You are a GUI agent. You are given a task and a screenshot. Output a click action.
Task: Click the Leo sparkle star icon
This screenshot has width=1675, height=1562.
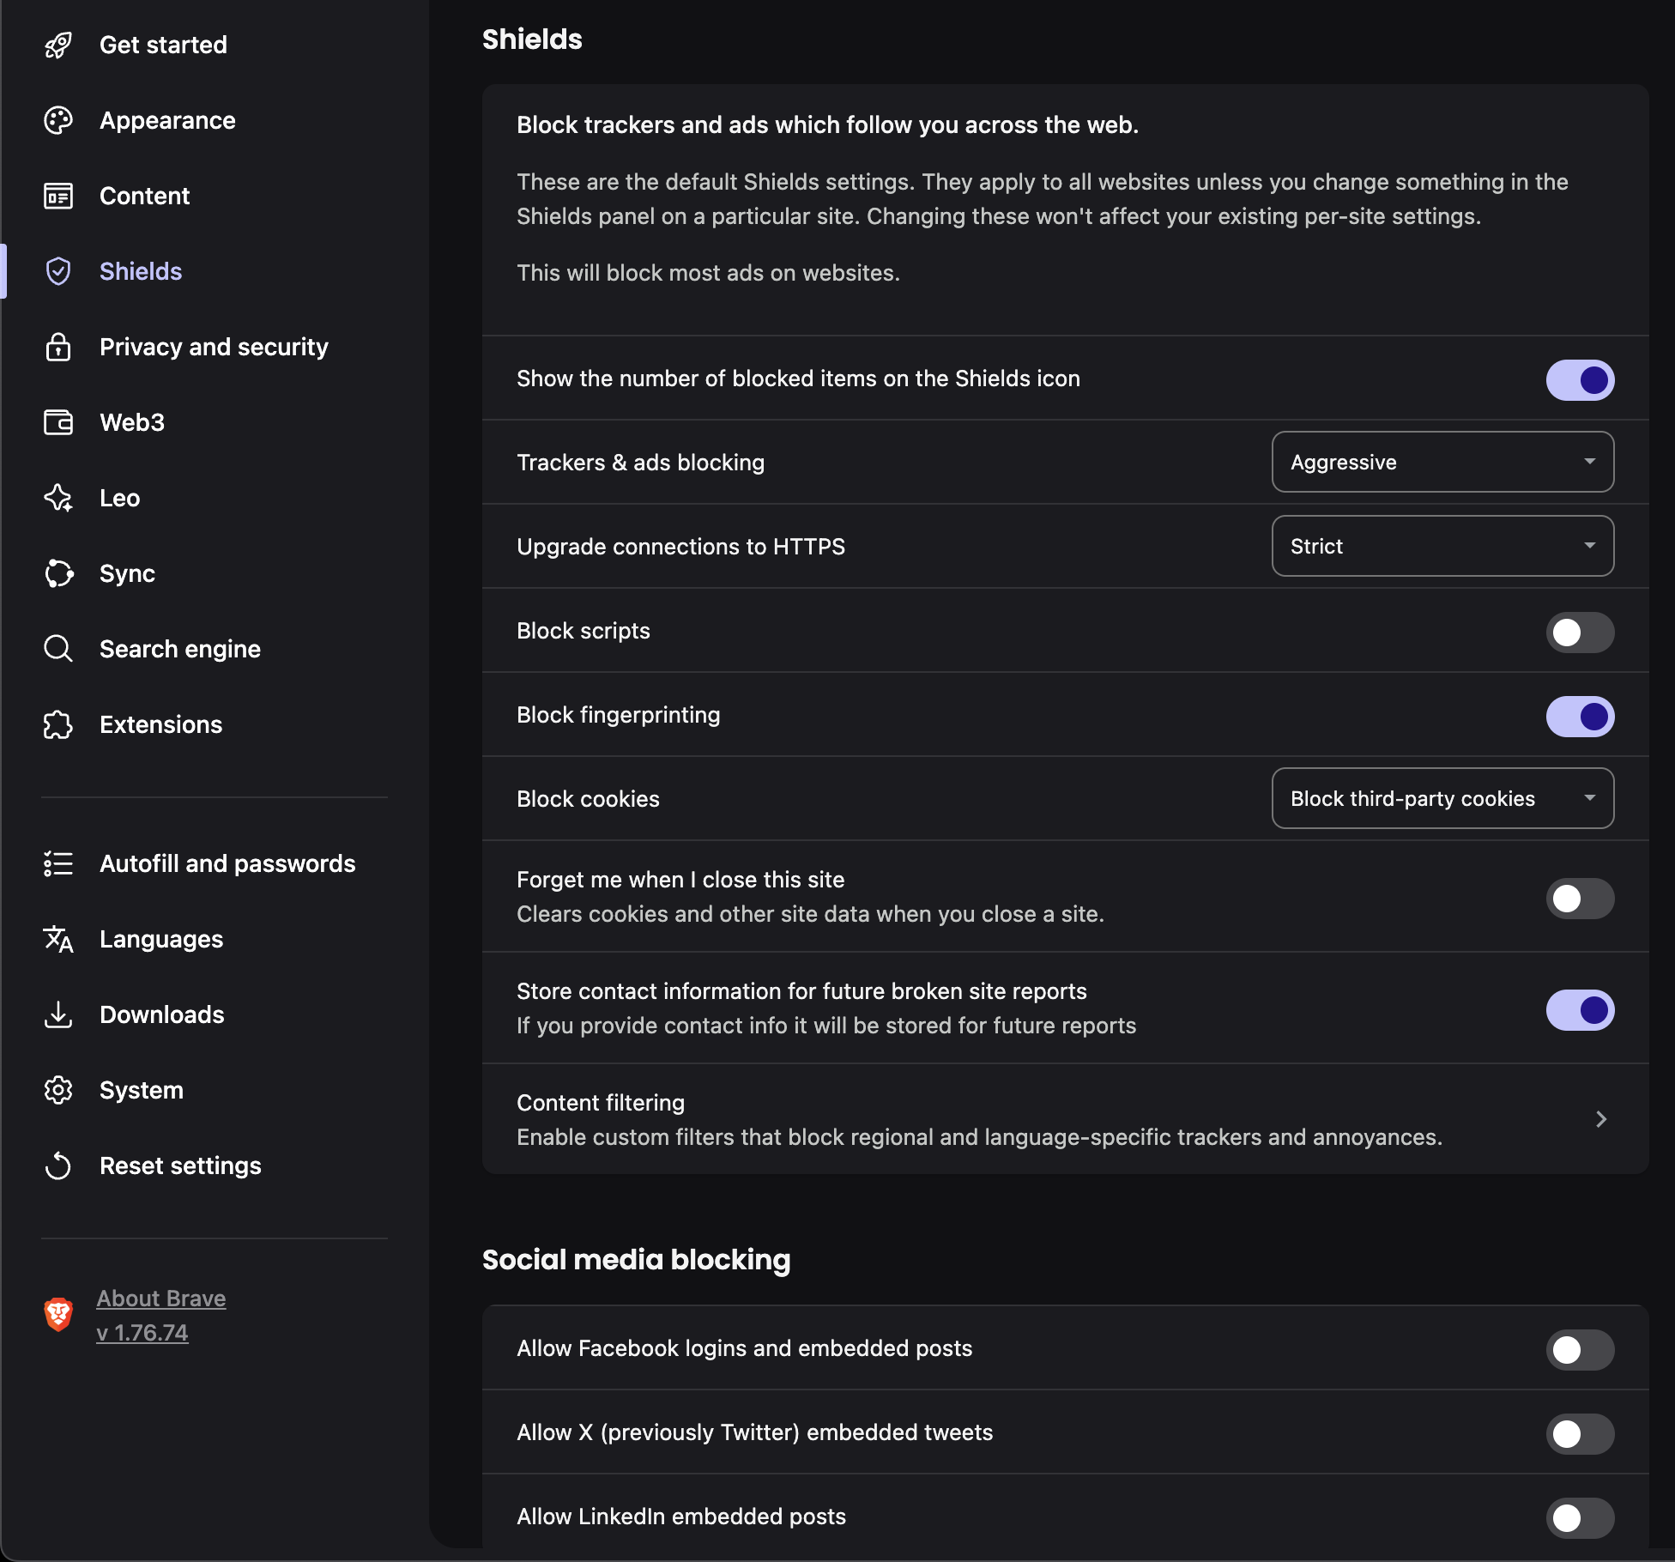pos(58,498)
